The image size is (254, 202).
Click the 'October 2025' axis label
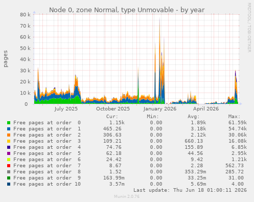(x=113, y=109)
